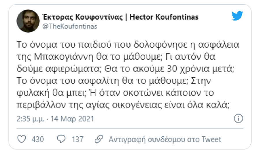Click the chain link copy icon
Screen dimensions: 257x154
(x=99, y=139)
